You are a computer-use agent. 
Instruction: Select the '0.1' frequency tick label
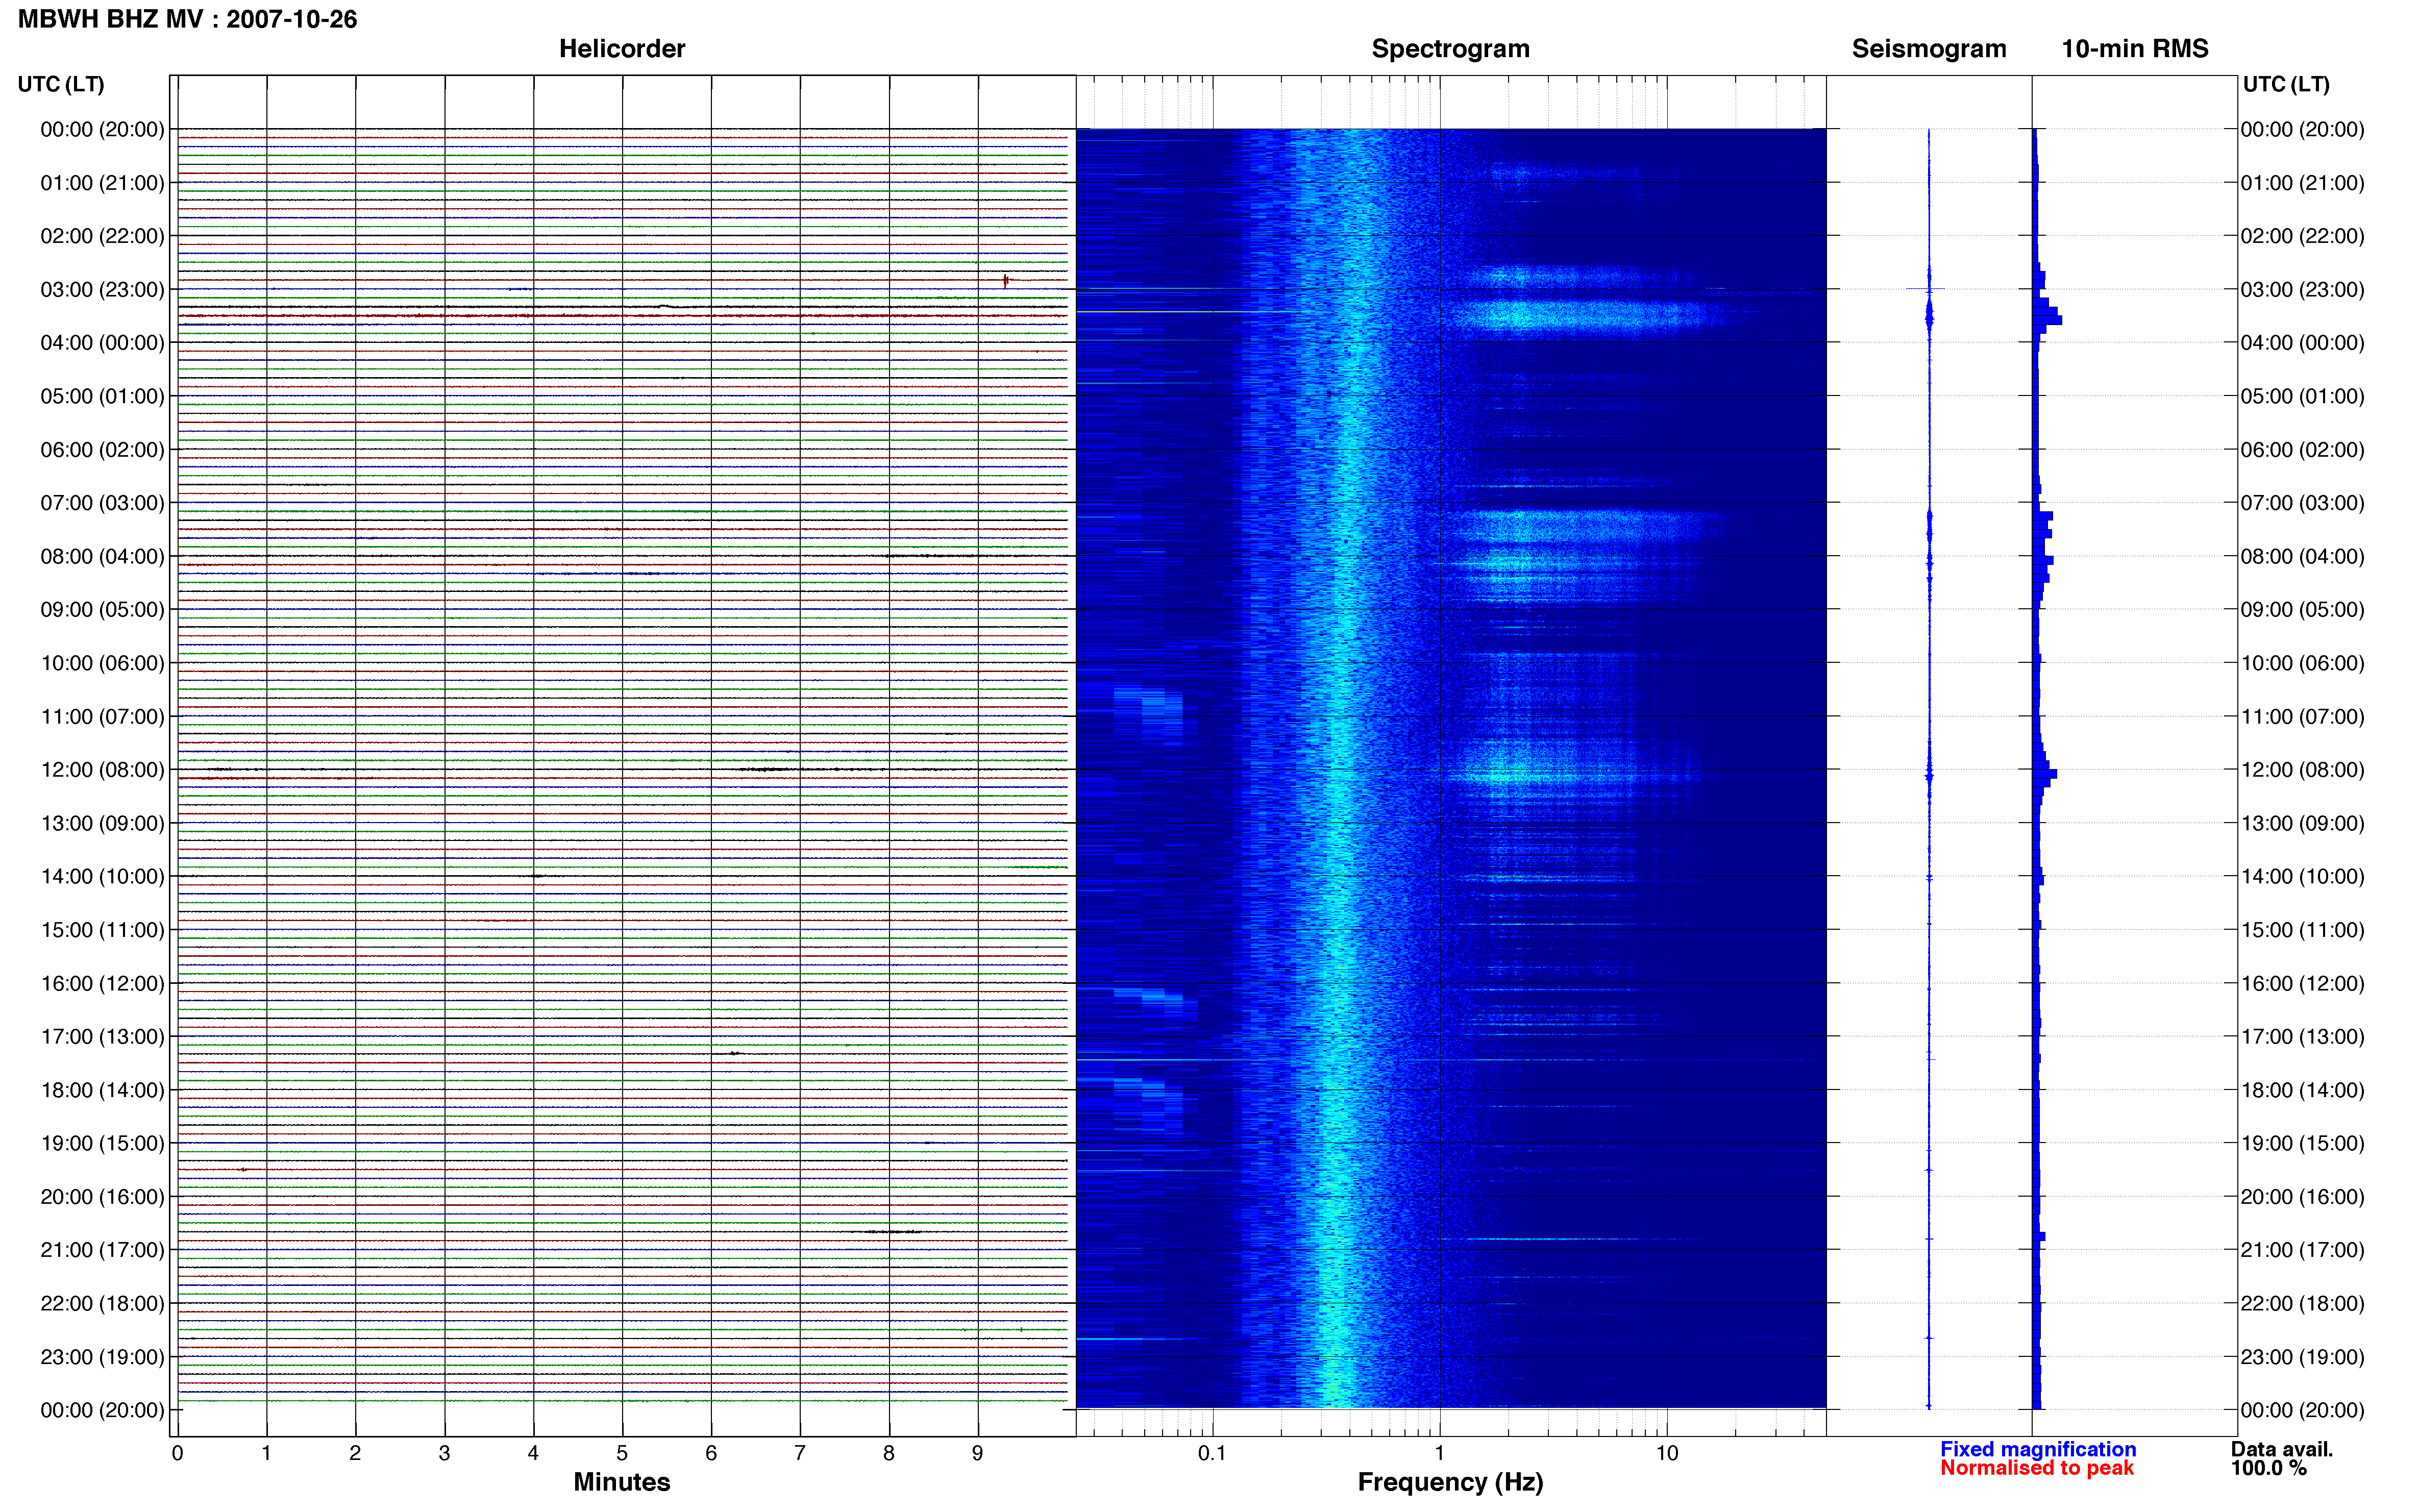[1212, 1454]
